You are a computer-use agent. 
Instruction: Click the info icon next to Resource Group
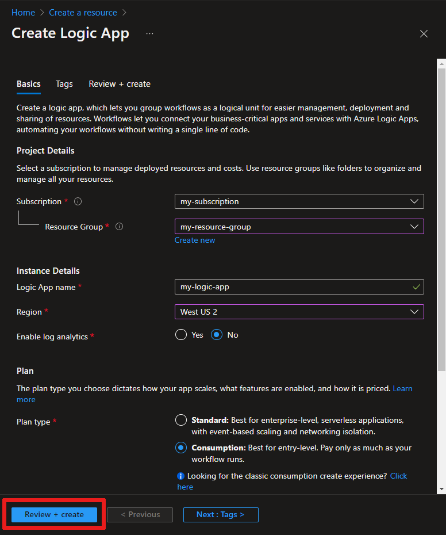[119, 227]
